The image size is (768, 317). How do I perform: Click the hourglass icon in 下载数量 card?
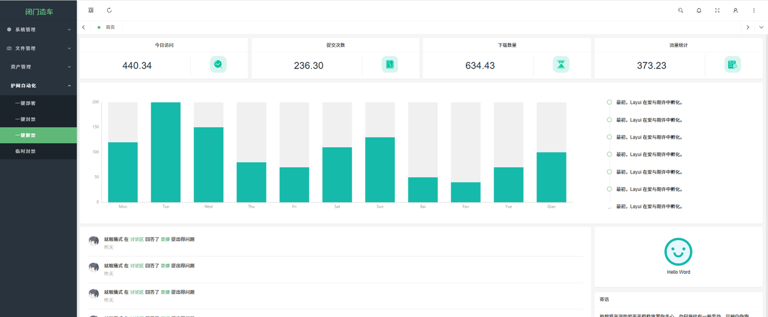point(561,64)
